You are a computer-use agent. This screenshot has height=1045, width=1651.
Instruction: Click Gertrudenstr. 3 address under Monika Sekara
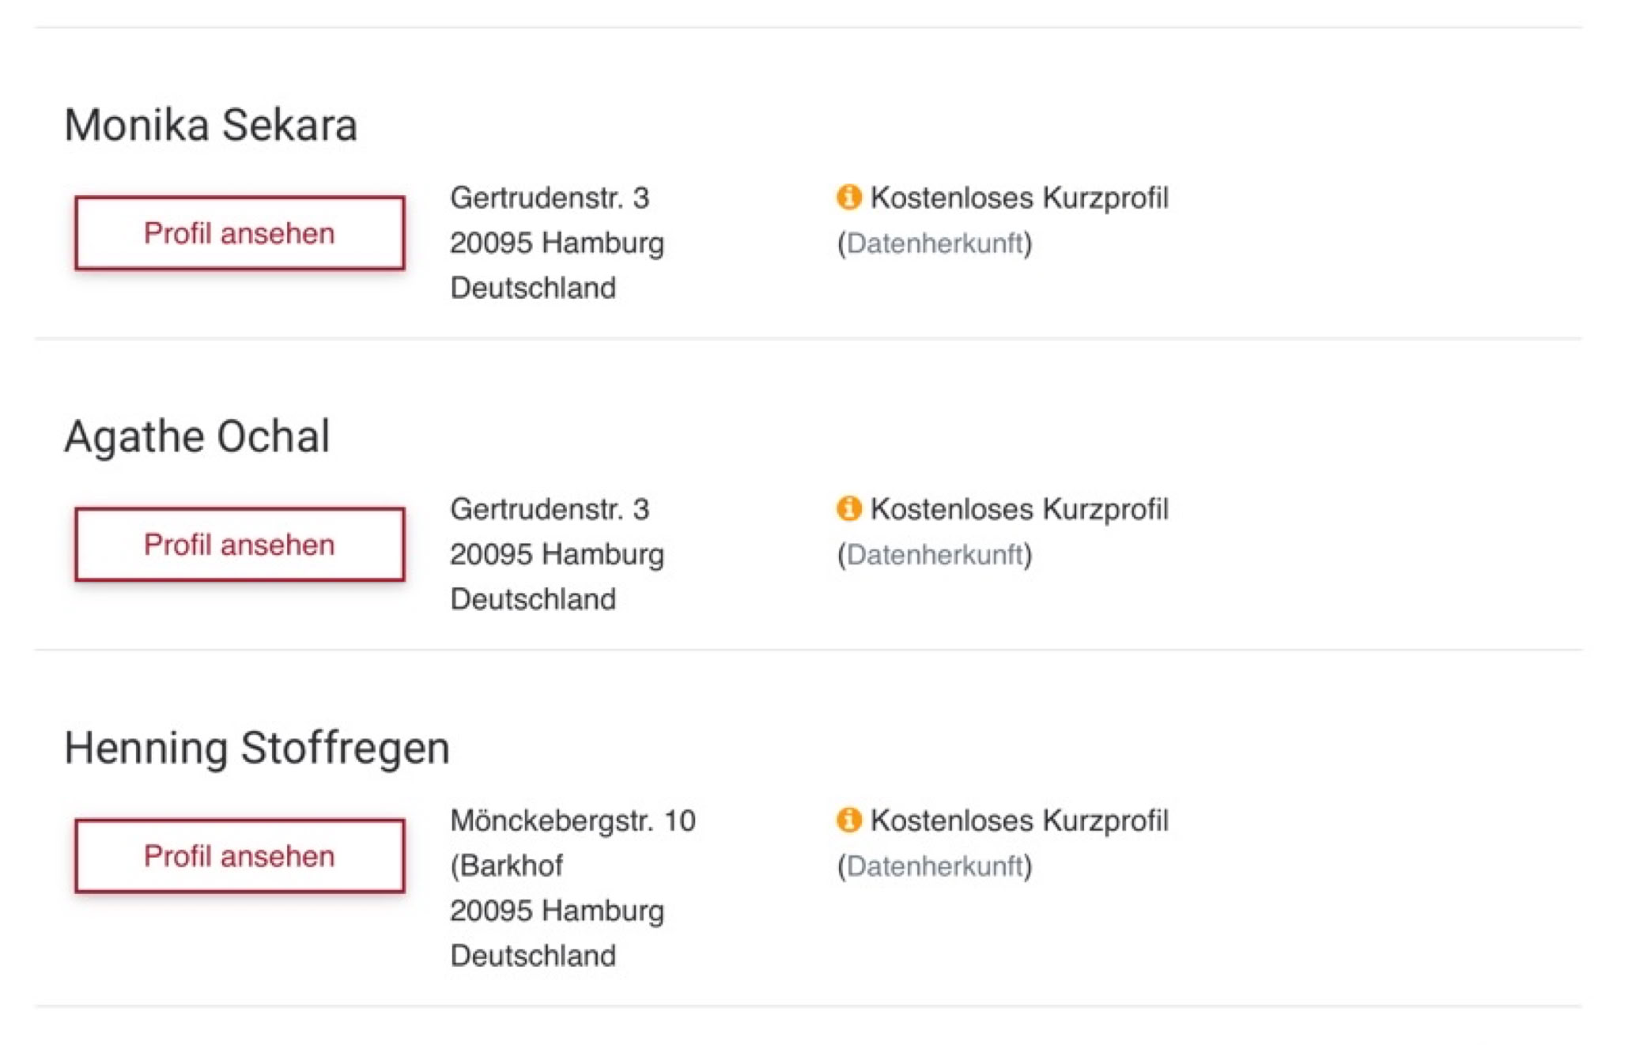(x=550, y=198)
